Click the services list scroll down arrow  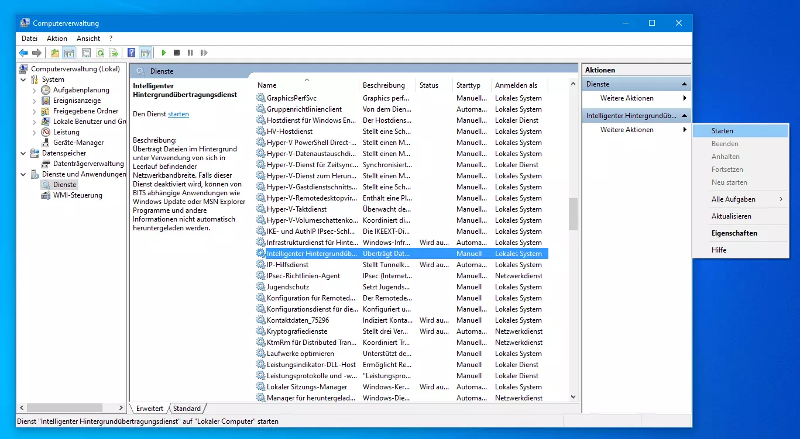tap(573, 396)
